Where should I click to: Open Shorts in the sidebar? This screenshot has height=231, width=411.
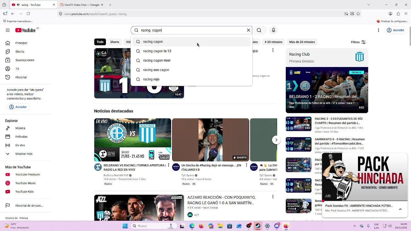20,52
